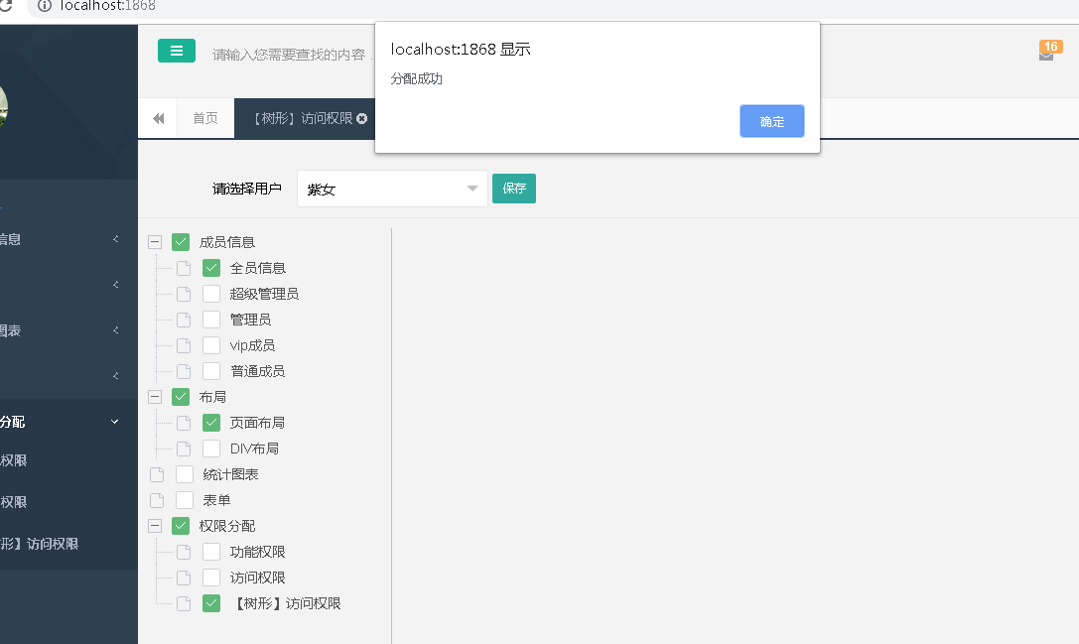Open the mail notifications icon with badge
This screenshot has height=644, width=1079.
(x=1046, y=55)
